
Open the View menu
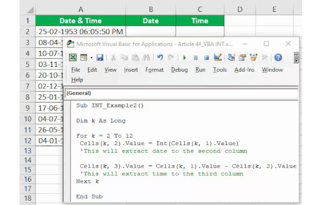point(110,70)
